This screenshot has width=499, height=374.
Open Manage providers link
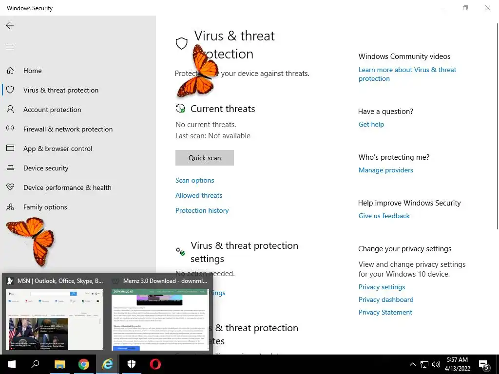click(386, 170)
